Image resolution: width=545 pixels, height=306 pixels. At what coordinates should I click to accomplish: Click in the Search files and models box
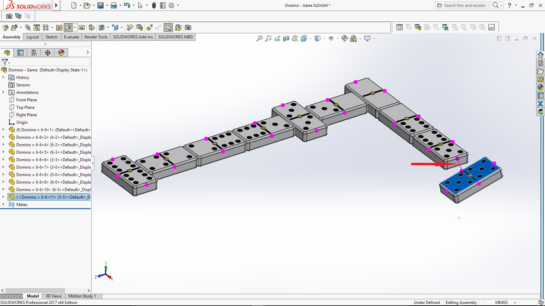(x=464, y=5)
